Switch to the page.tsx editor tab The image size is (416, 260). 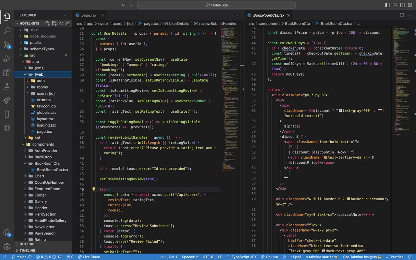tap(89, 15)
